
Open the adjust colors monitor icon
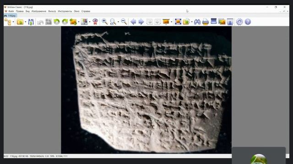point(84,22)
